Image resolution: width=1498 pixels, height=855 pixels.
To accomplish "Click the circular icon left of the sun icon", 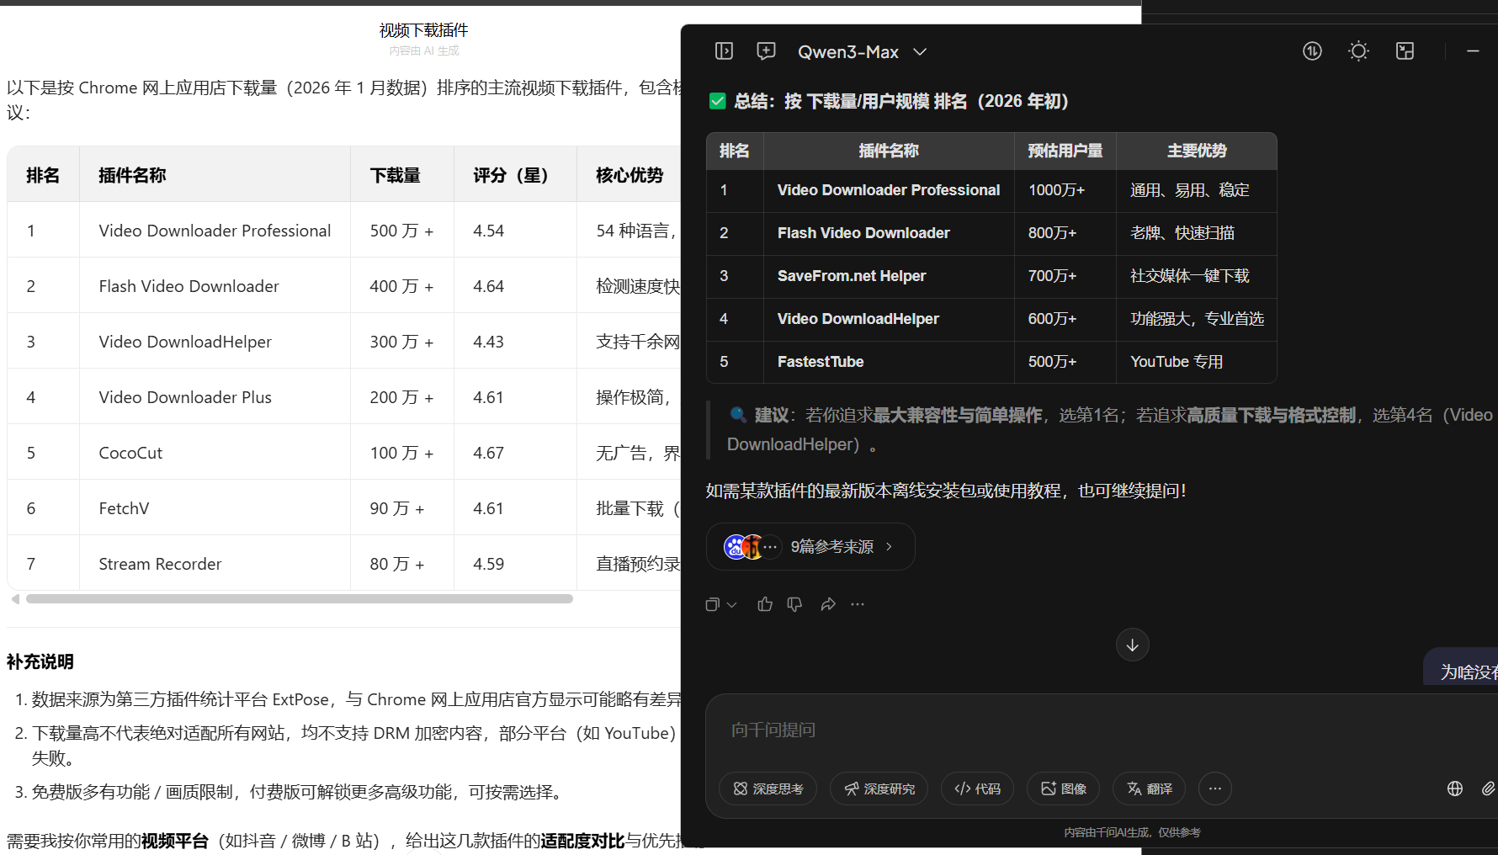I will coord(1312,51).
